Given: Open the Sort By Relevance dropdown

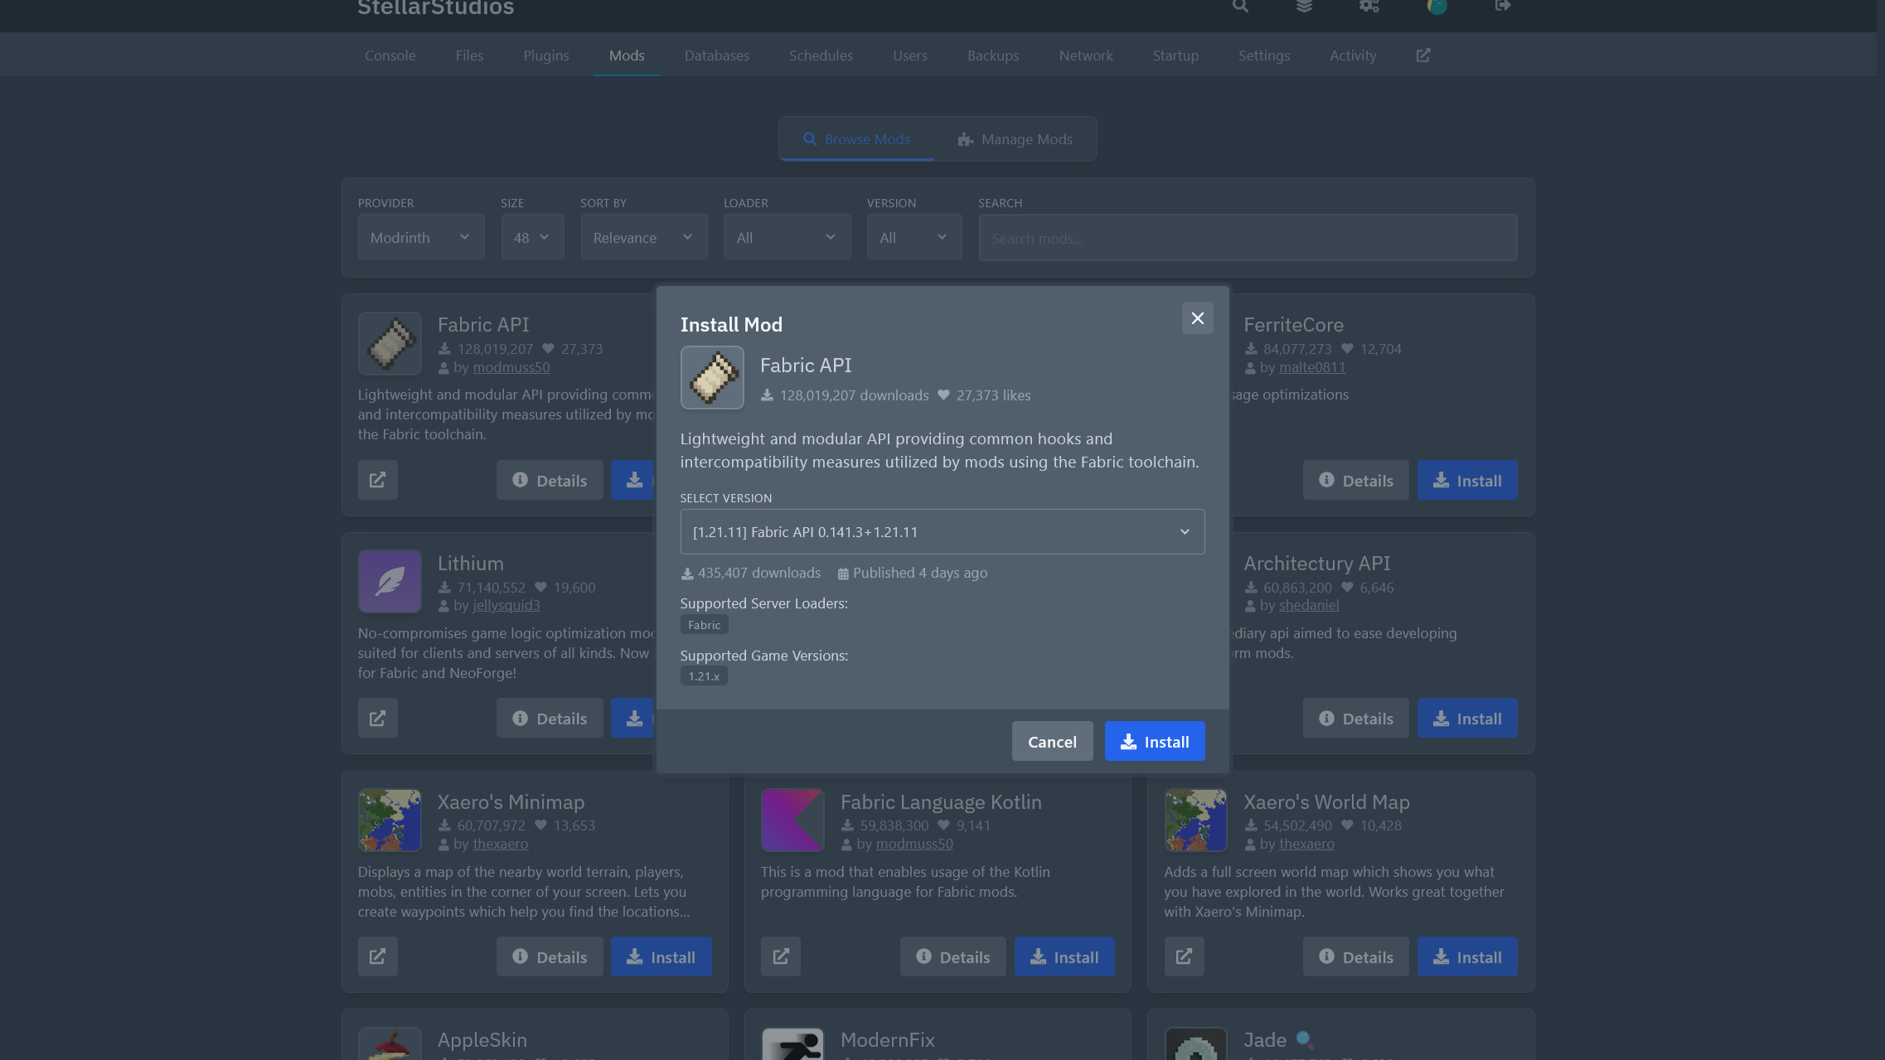Looking at the screenshot, I should (643, 238).
